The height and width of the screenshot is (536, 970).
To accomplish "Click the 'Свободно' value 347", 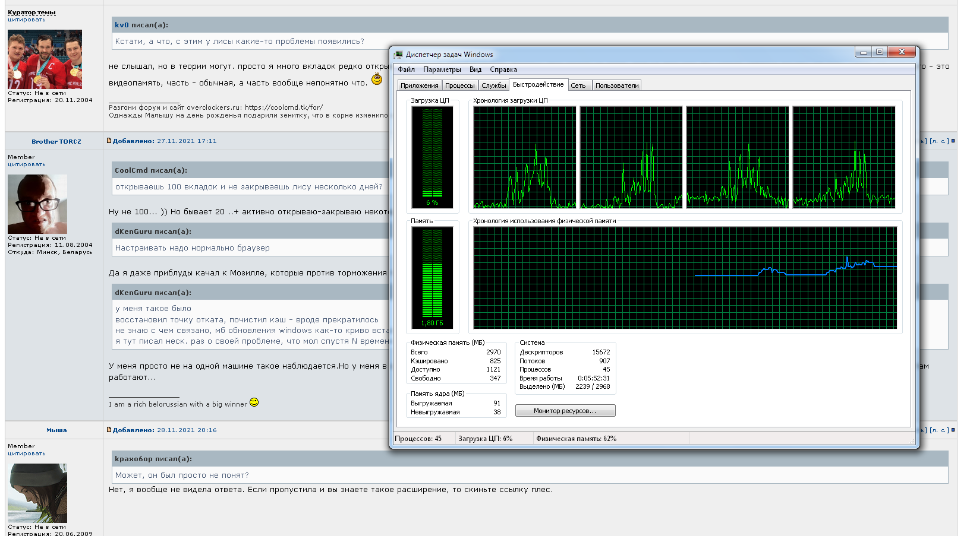I will pyautogui.click(x=495, y=378).
